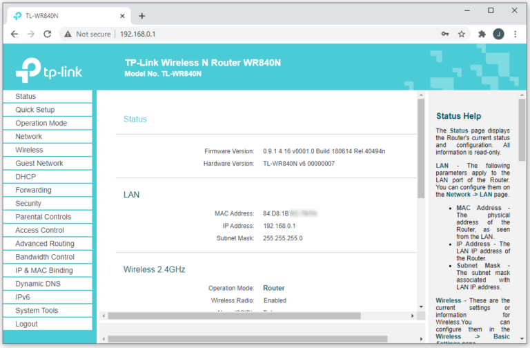Image resolution: width=530 pixels, height=348 pixels.
Task: Expand the Wireless menu
Action: 48,150
